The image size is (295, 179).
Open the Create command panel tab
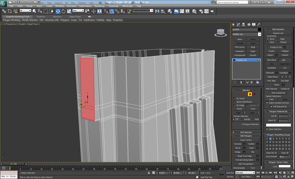[x=234, y=24]
